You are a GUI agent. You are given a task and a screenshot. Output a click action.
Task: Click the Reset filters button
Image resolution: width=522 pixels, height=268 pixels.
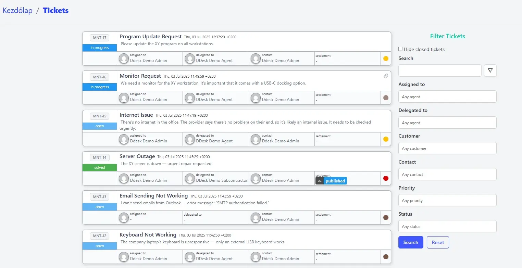[437, 242]
